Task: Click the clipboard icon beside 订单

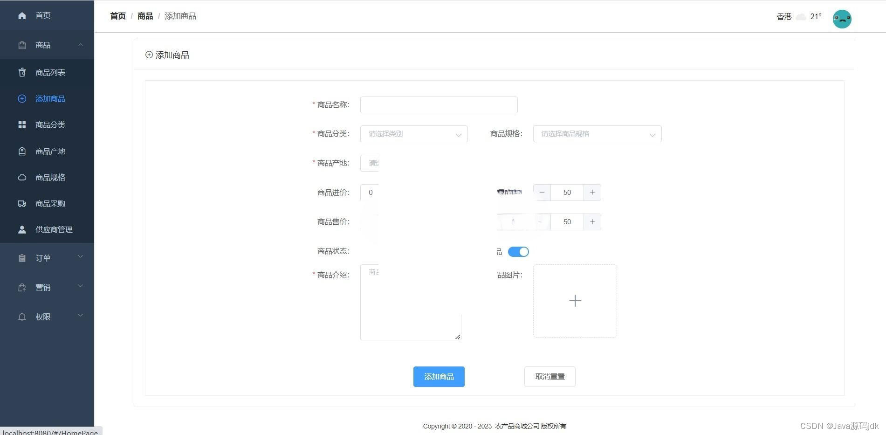Action: point(22,258)
